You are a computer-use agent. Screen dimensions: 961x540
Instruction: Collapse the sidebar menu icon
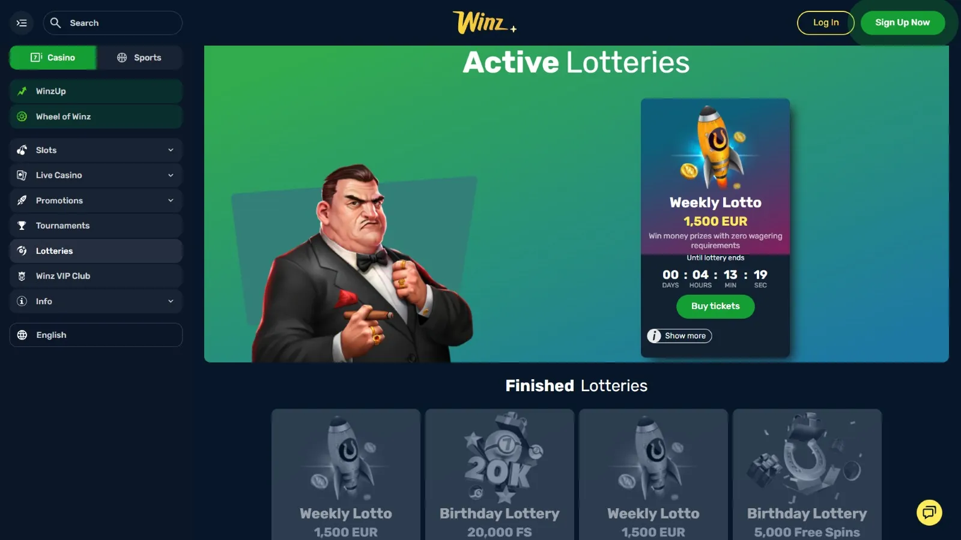pos(22,23)
